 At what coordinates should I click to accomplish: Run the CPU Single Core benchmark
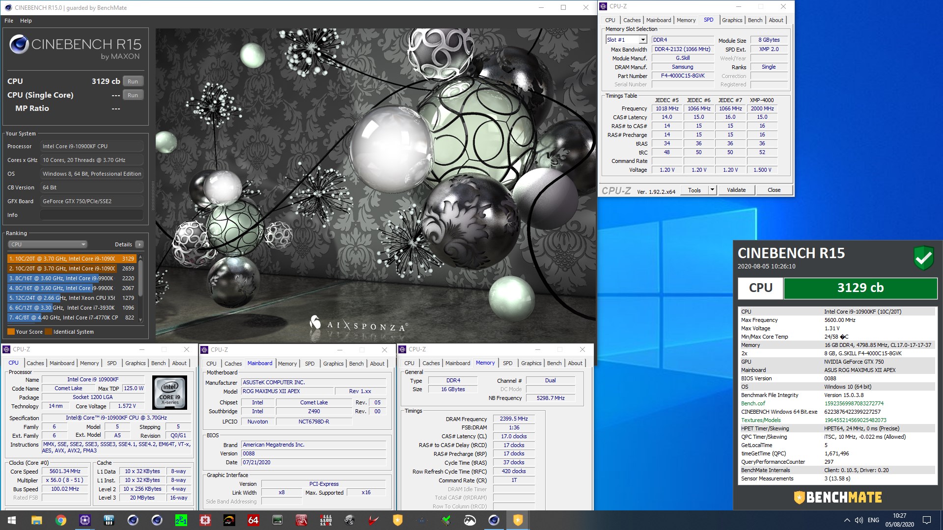(133, 95)
